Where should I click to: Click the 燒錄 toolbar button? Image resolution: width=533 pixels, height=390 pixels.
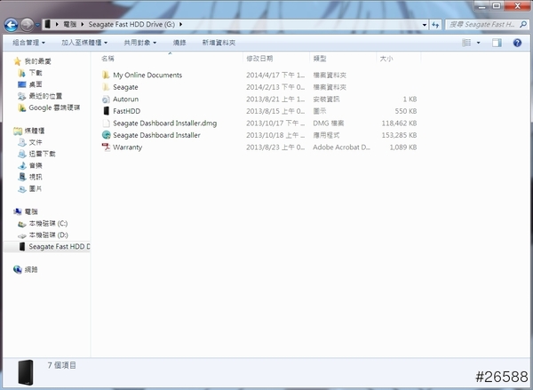click(x=179, y=43)
